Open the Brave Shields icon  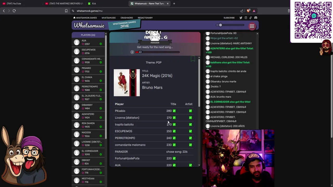click(x=248, y=11)
